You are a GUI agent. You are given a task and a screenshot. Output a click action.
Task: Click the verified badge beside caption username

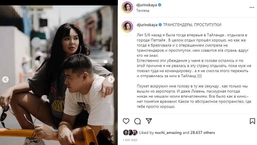coord(160,25)
